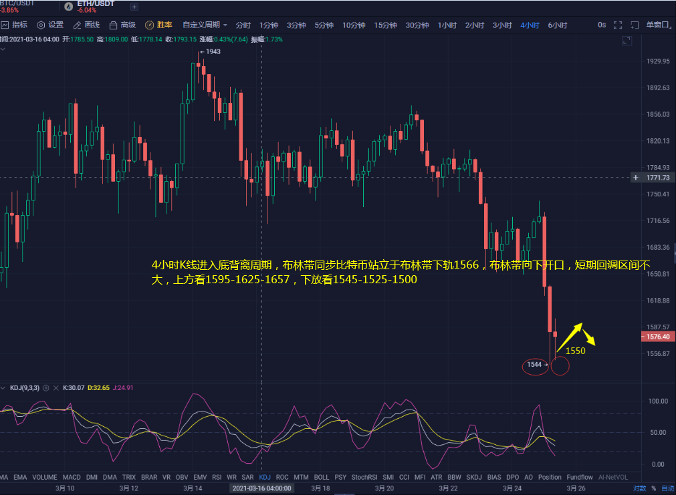Open the 单窗口 window layout dropdown

pyautogui.click(x=659, y=25)
